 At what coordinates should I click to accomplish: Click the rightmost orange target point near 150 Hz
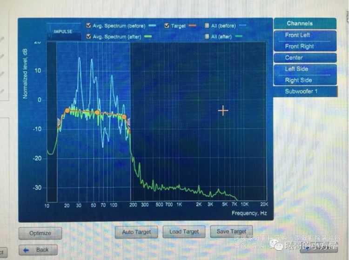coord(124,117)
